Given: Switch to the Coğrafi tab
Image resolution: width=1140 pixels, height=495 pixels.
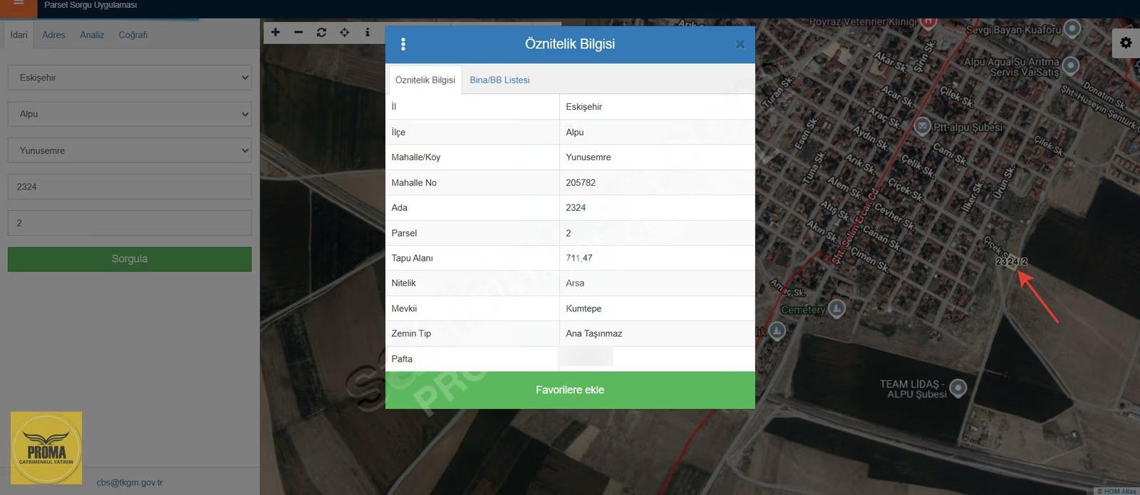Looking at the screenshot, I should pyautogui.click(x=133, y=34).
